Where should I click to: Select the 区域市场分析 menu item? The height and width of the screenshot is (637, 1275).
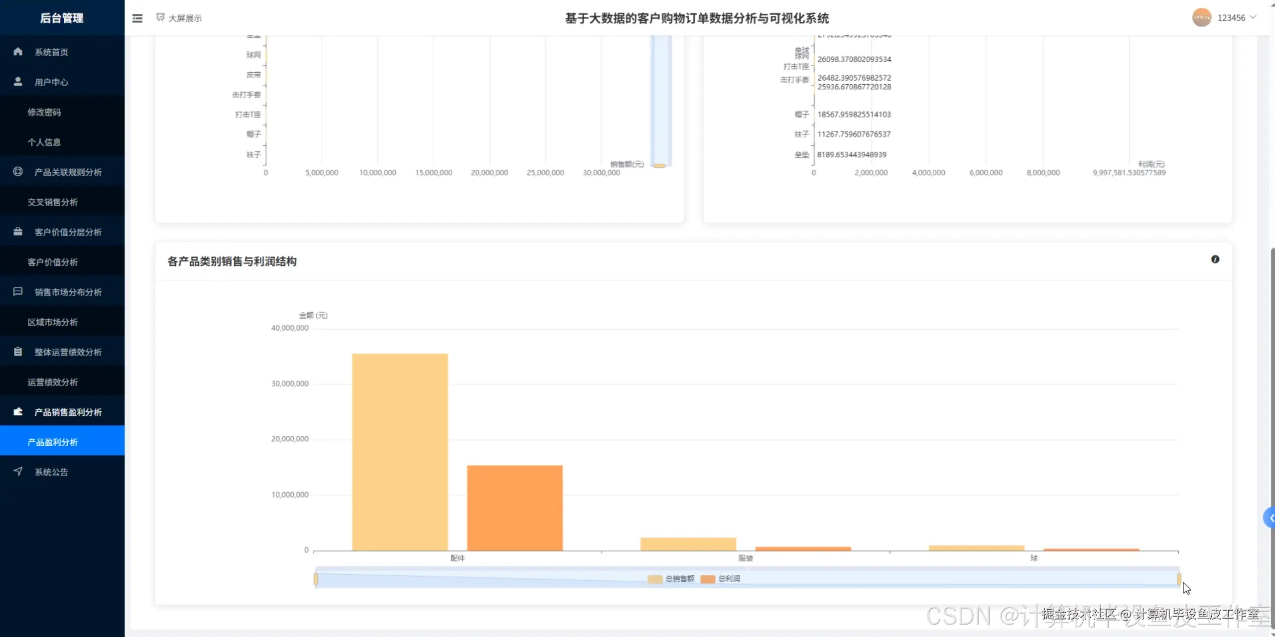53,322
